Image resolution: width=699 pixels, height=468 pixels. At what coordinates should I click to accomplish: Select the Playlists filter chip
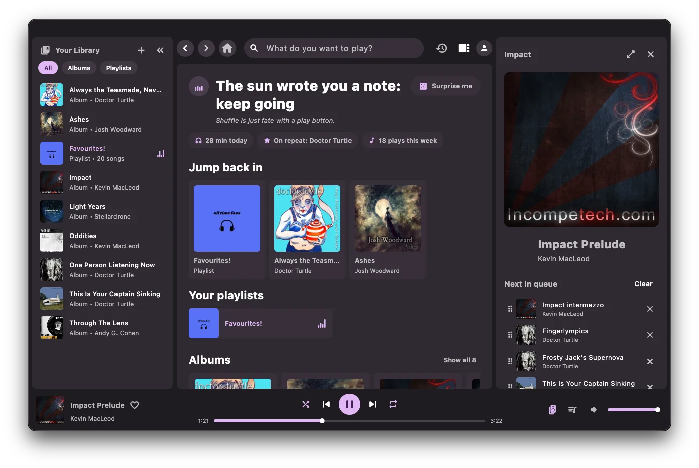pyautogui.click(x=119, y=68)
